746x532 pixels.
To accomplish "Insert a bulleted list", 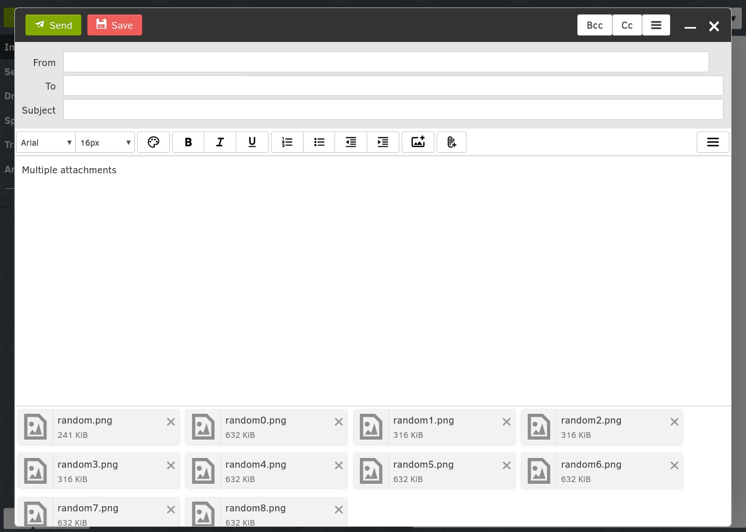I will pyautogui.click(x=319, y=142).
